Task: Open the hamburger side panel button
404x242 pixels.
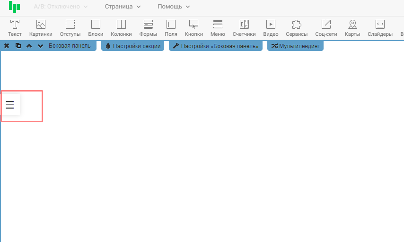Action: point(10,105)
